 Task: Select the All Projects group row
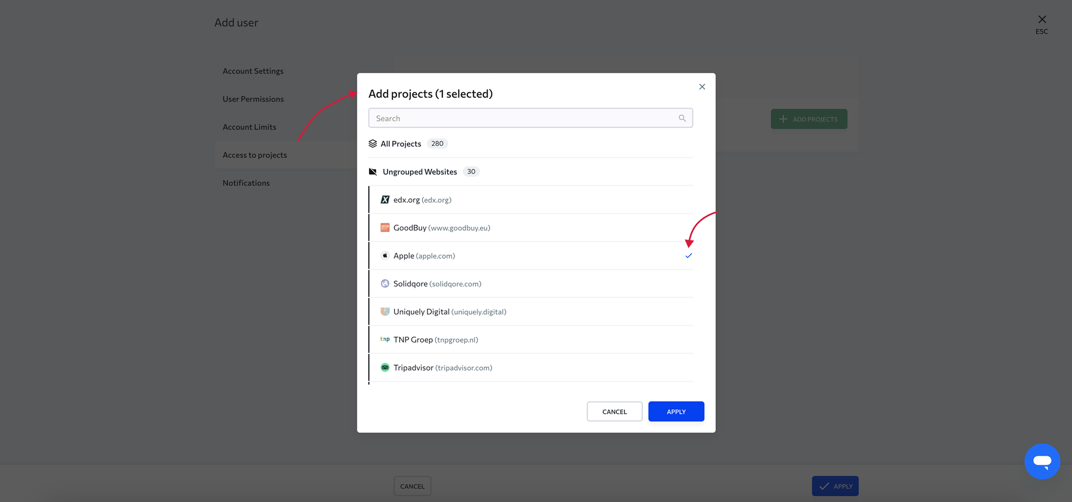point(530,143)
